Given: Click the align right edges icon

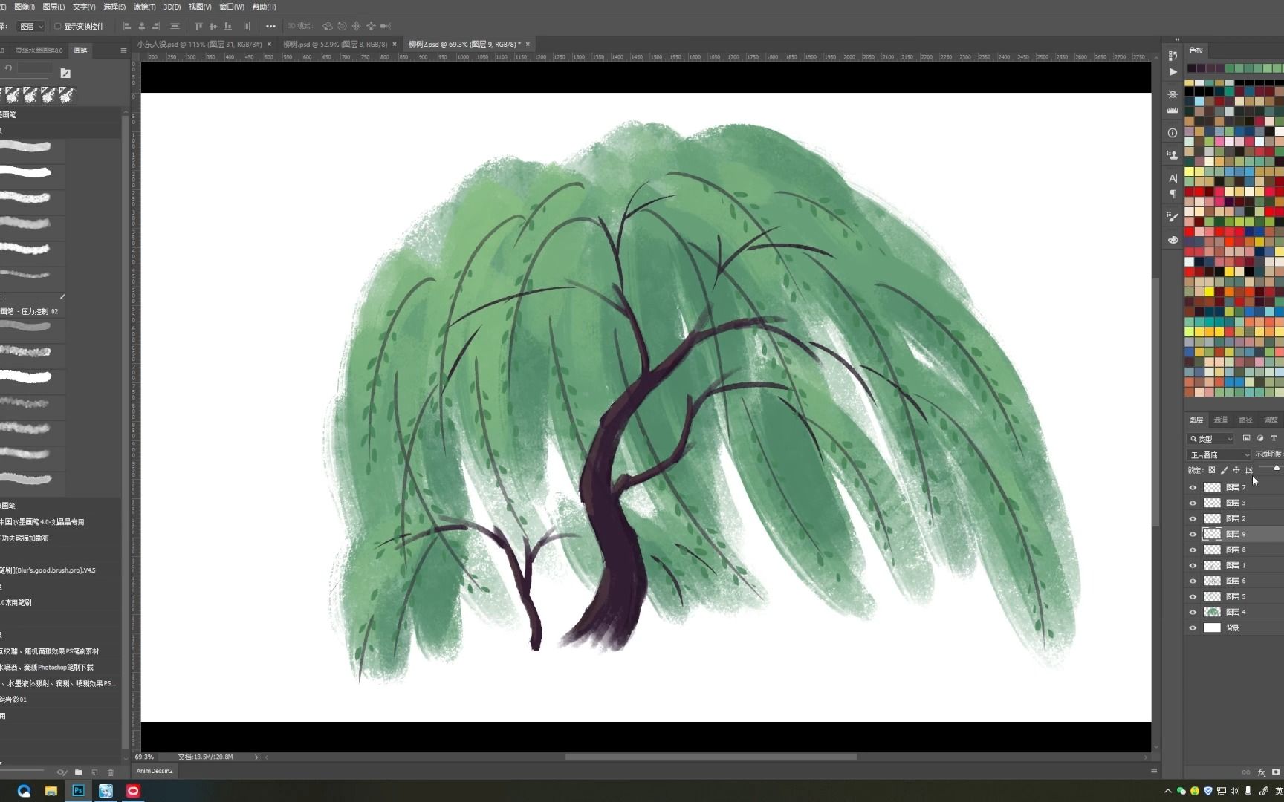Looking at the screenshot, I should pyautogui.click(x=156, y=26).
